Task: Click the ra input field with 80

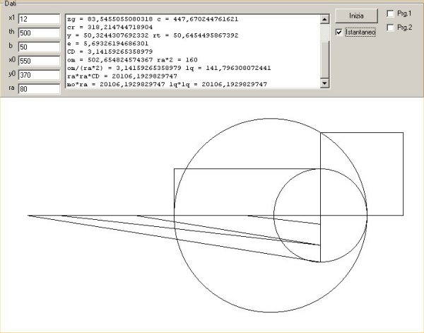Action: coord(39,89)
